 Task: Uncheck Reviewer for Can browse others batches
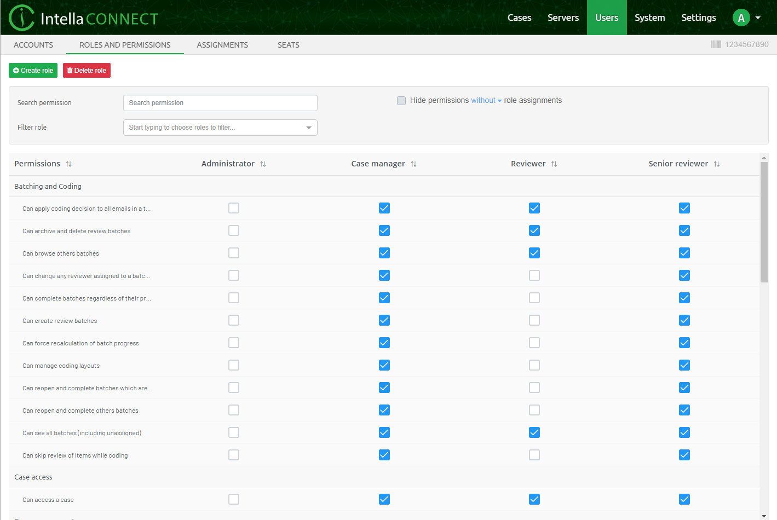click(x=534, y=253)
